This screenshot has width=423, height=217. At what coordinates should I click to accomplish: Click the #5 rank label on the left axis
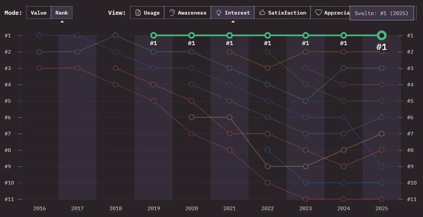pyautogui.click(x=8, y=101)
